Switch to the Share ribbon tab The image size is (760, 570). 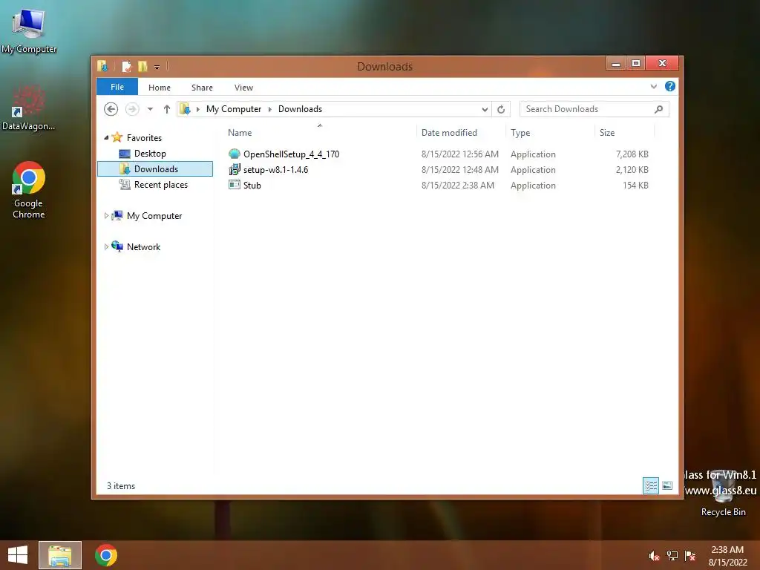click(202, 88)
